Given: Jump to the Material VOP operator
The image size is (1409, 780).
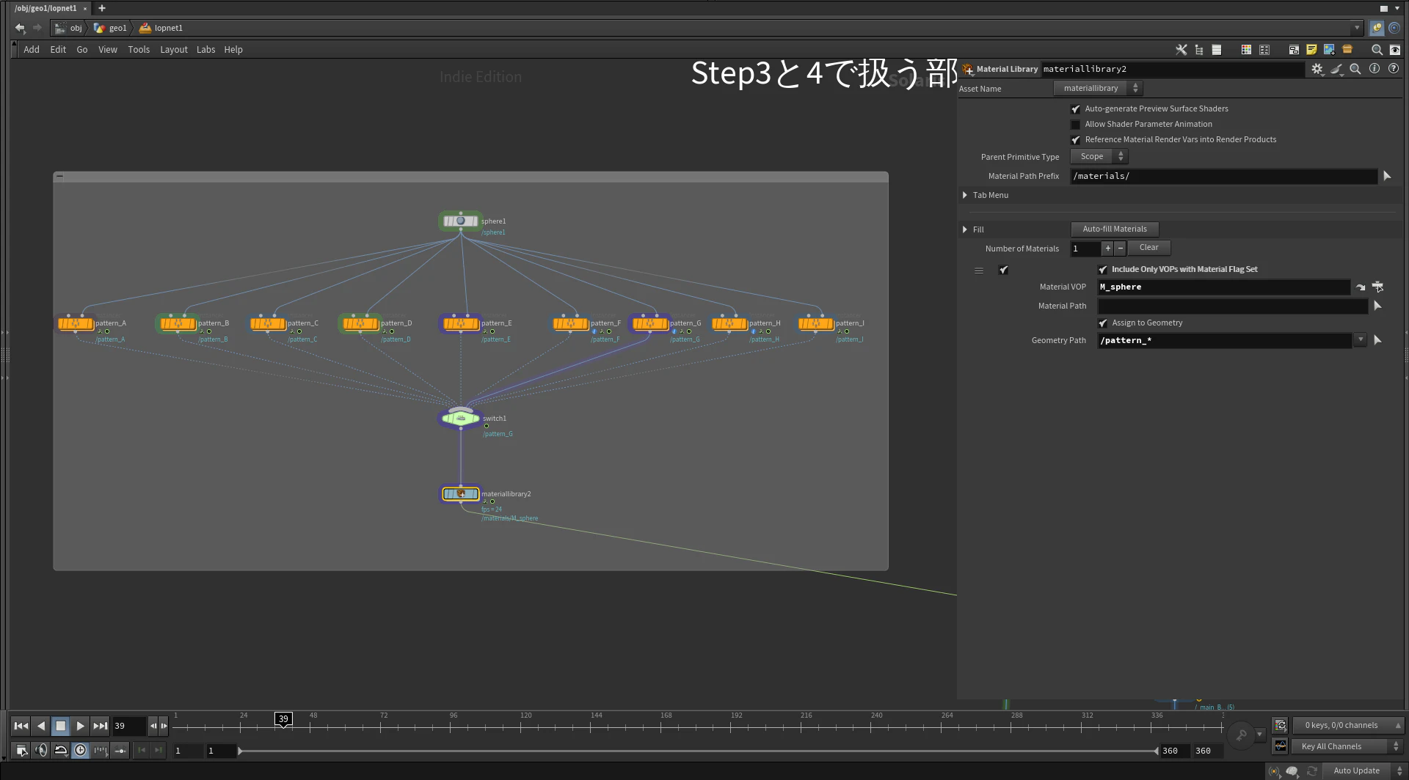Looking at the screenshot, I should point(1361,287).
